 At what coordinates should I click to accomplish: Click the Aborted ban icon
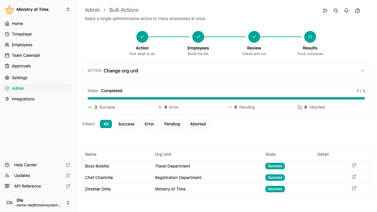pyautogui.click(x=300, y=107)
